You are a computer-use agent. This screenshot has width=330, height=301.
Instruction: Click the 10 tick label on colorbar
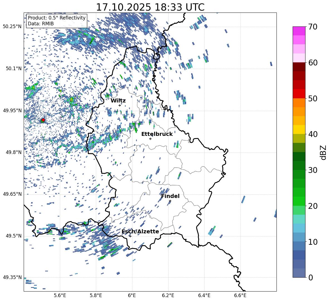pyautogui.click(x=313, y=242)
